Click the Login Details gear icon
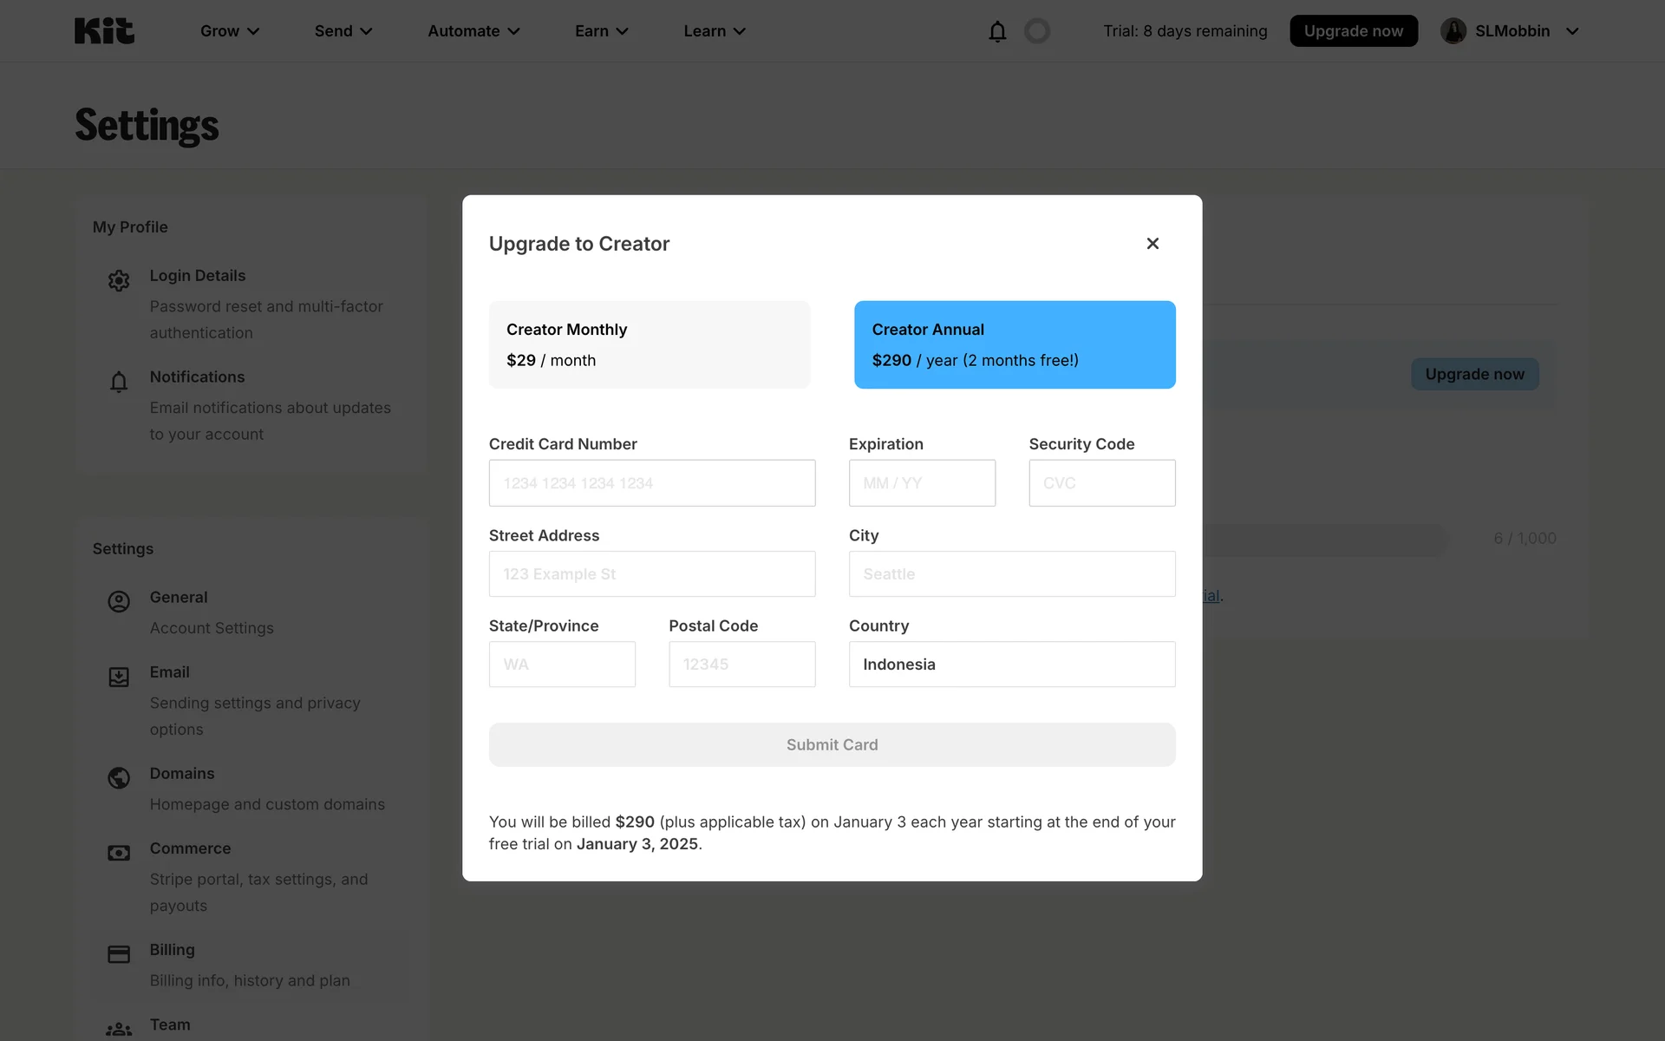This screenshot has width=1665, height=1041. tap(119, 280)
